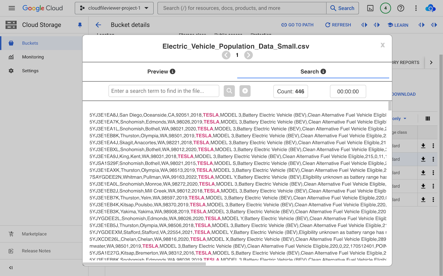Click the REFRESH button
Image resolution: width=443 pixels, height=276 pixels.
pos(338,25)
